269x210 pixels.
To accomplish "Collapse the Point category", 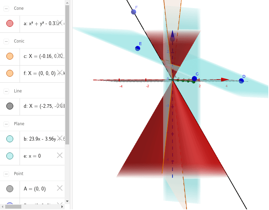I will pyautogui.click(x=6, y=174).
